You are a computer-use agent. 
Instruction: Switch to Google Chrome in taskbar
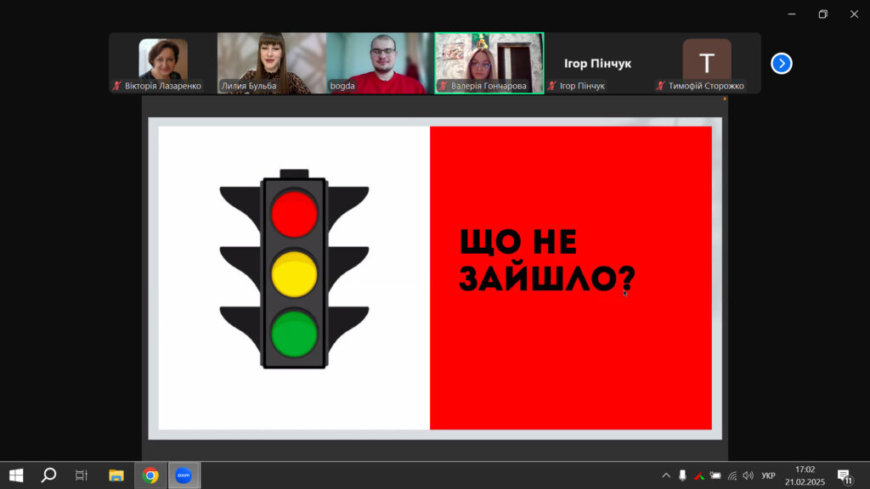[x=150, y=475]
